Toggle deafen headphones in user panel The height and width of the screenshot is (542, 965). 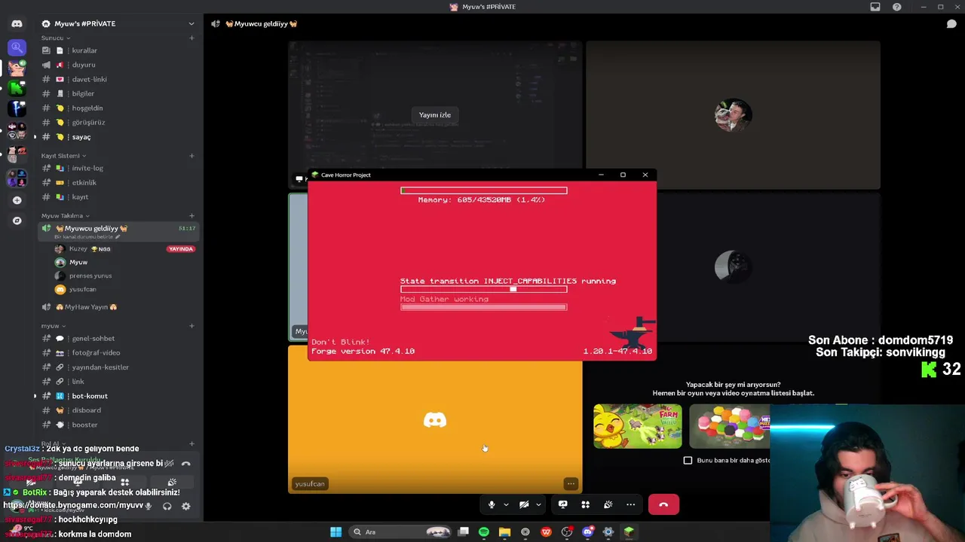167,507
